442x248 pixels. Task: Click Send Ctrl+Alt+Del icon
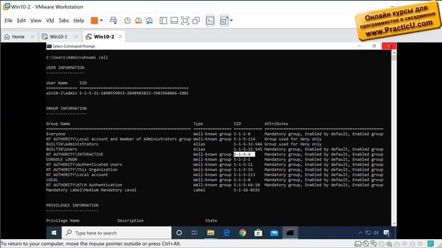[113, 21]
